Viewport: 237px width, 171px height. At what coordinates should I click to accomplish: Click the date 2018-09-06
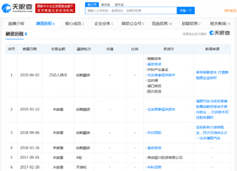coord(30,133)
